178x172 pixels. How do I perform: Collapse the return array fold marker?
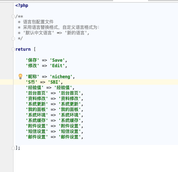click(x=13, y=49)
